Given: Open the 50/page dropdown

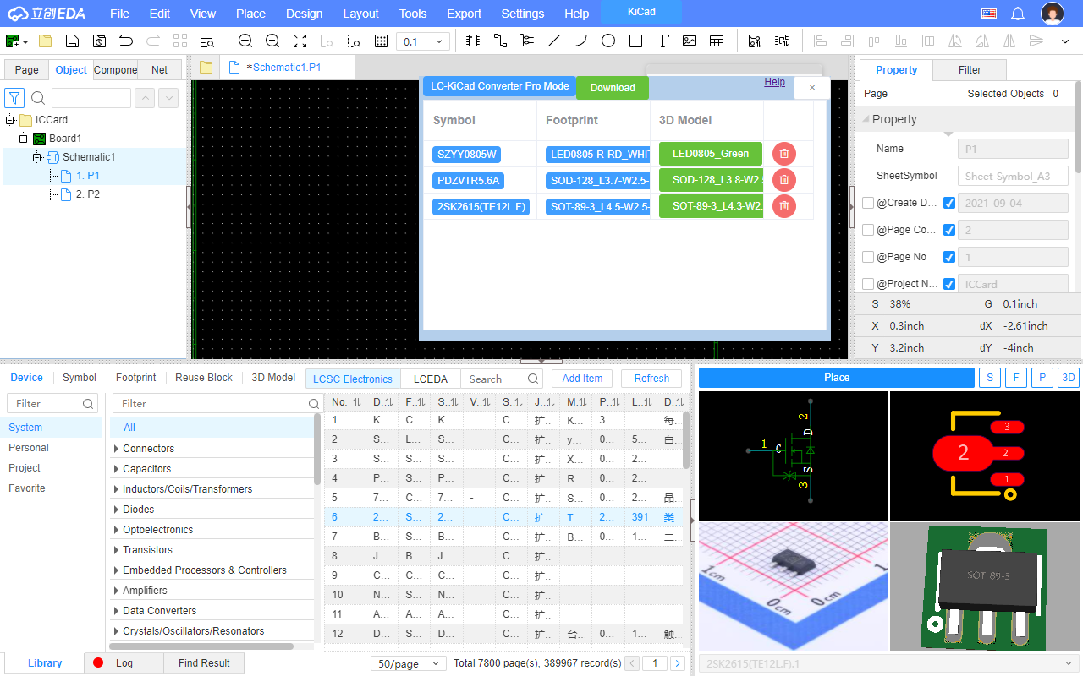Looking at the screenshot, I should click(409, 663).
